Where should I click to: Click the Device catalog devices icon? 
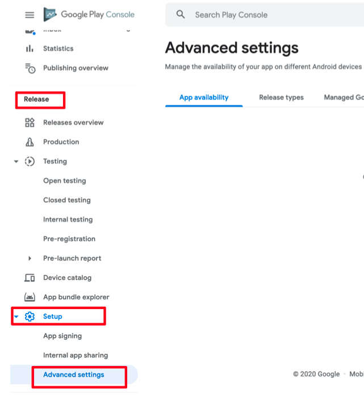(x=30, y=278)
